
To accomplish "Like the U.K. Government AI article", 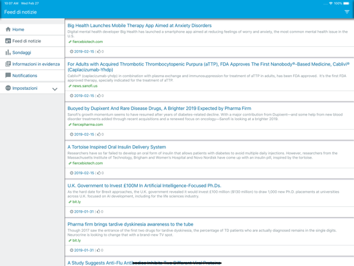I will [x=98, y=212].
